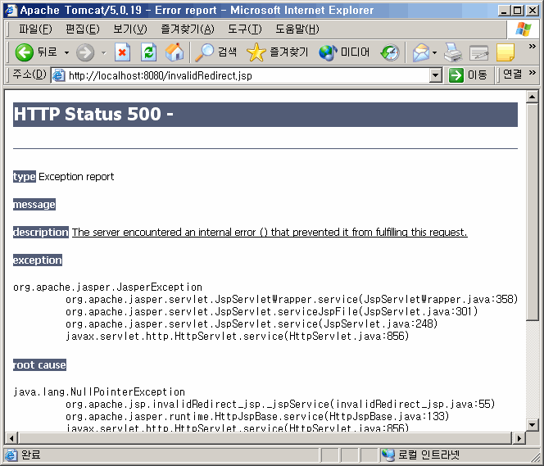This screenshot has width=544, height=466.
Task: Click the 연결 Links toolbar label
Action: [512, 74]
